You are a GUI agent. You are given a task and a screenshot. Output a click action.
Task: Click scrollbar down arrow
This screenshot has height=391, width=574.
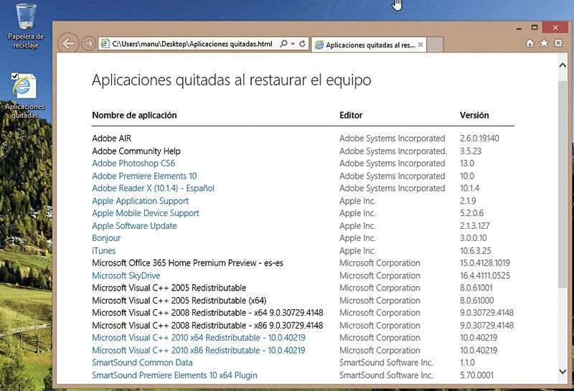click(x=563, y=371)
